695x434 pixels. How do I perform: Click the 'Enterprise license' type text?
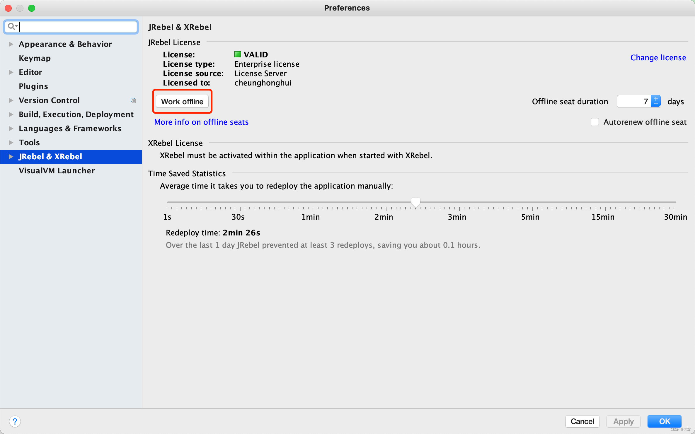pos(267,64)
